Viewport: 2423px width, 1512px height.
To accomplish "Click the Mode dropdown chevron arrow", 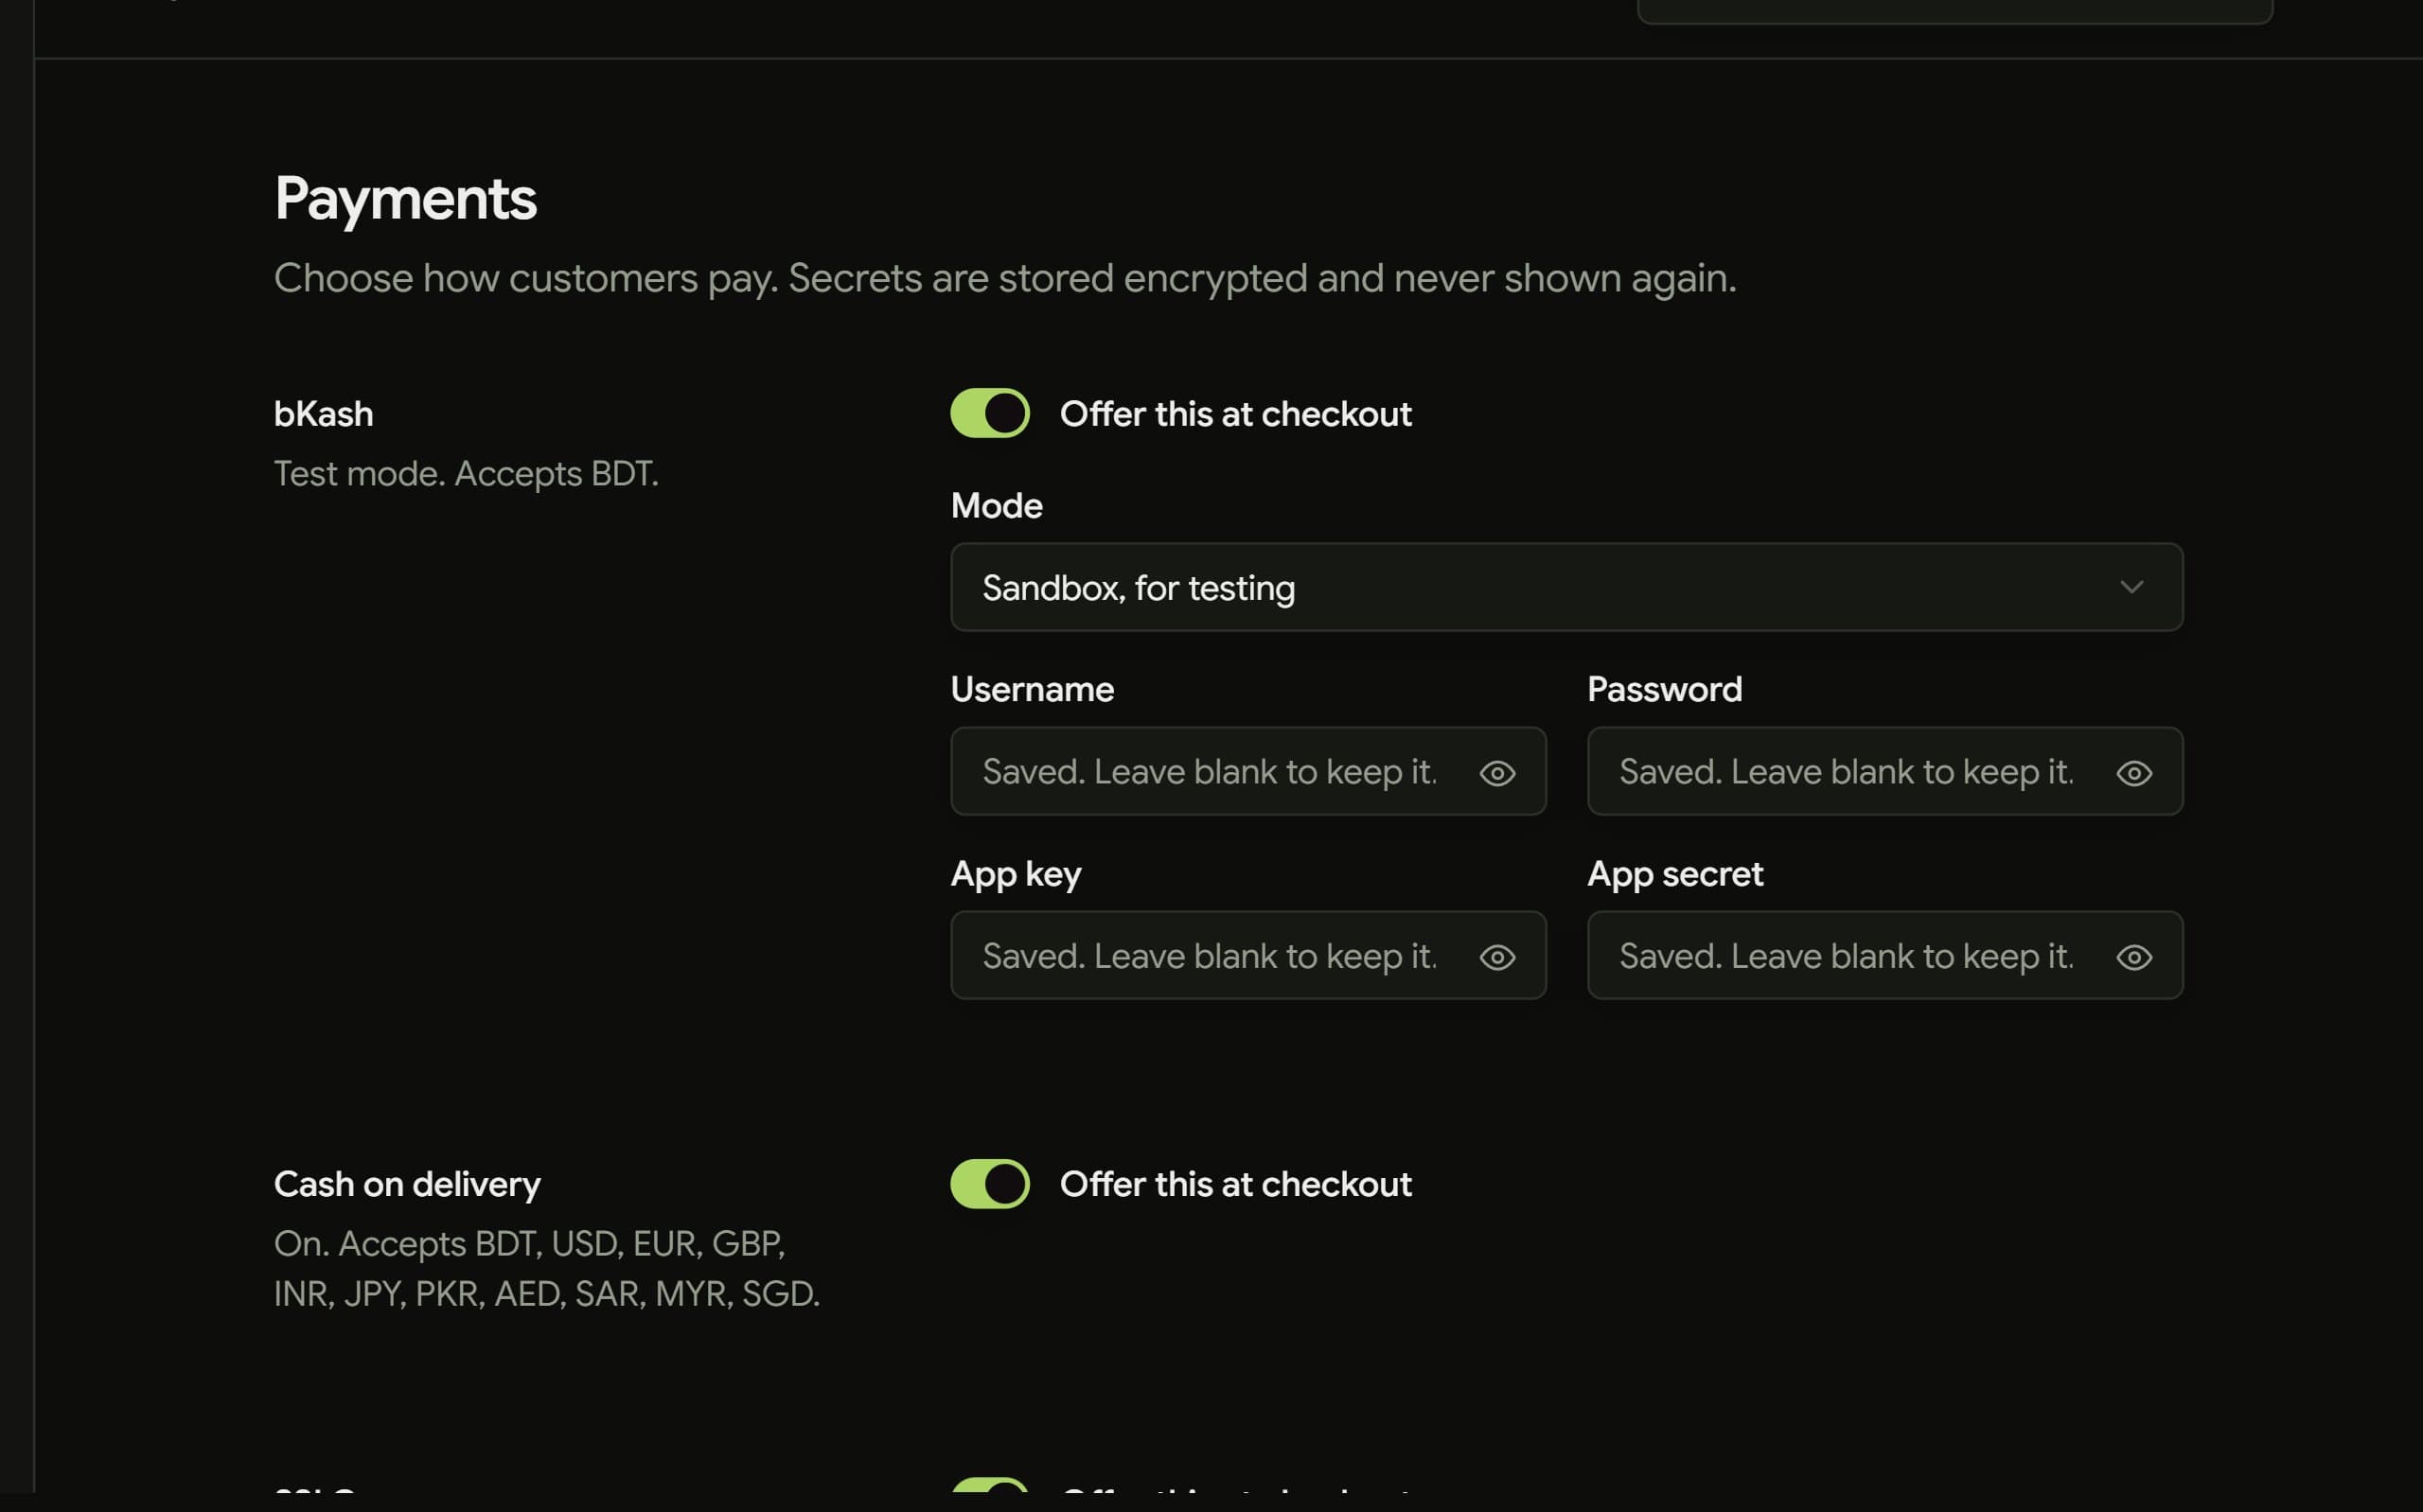I will coord(2132,587).
